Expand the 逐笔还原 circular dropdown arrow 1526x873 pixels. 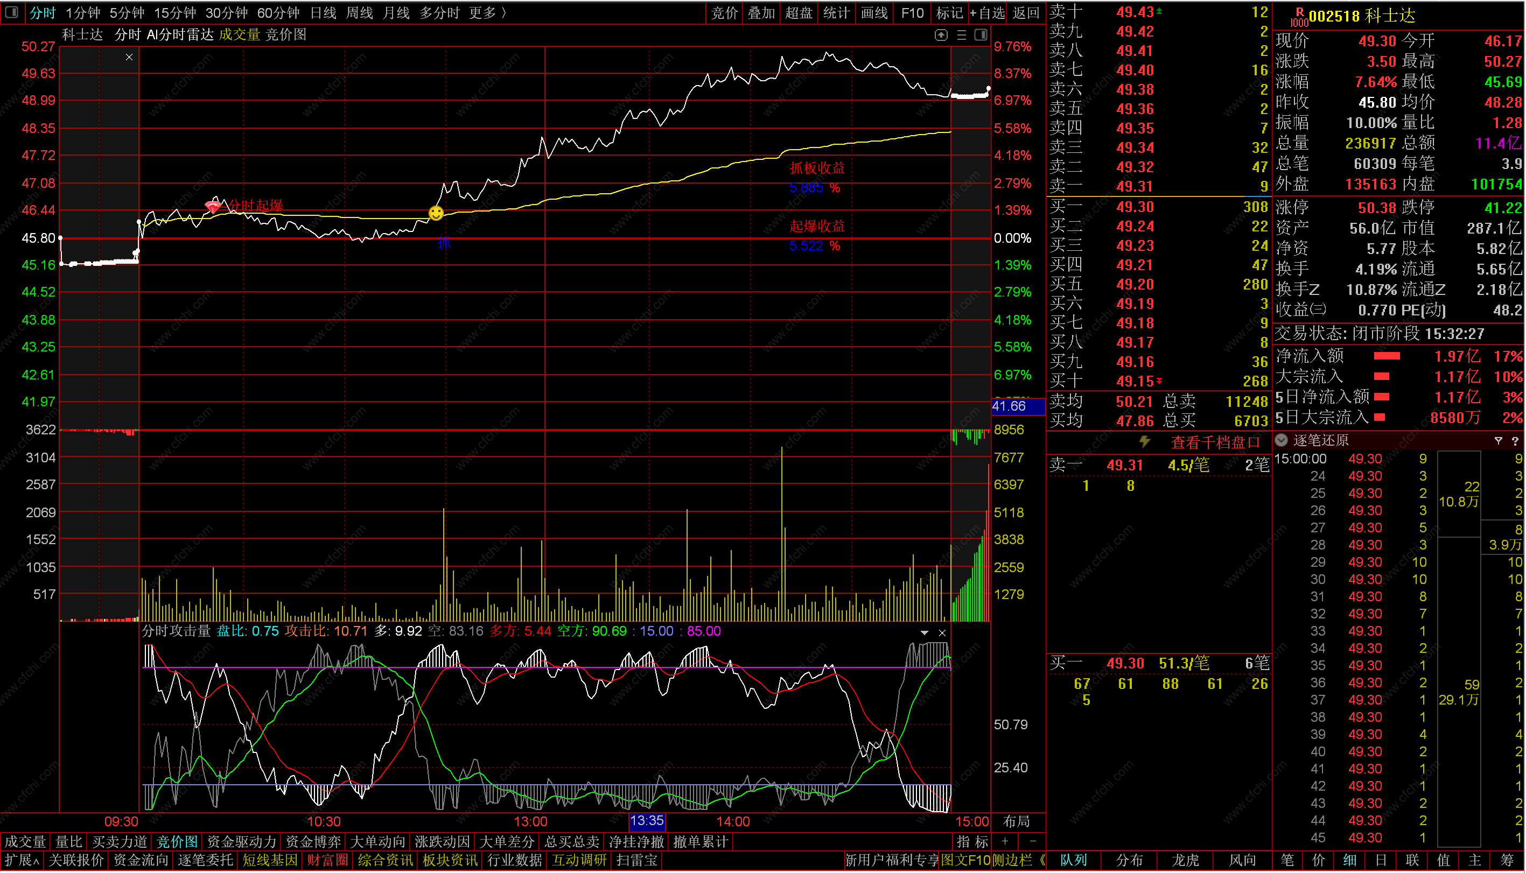pos(1281,440)
